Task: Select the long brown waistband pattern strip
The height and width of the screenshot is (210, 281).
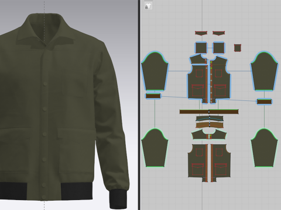Action: 209,112
